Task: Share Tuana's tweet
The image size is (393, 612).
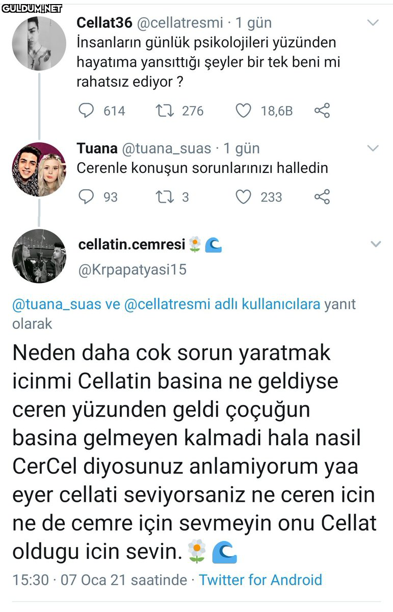Action: coord(322,197)
